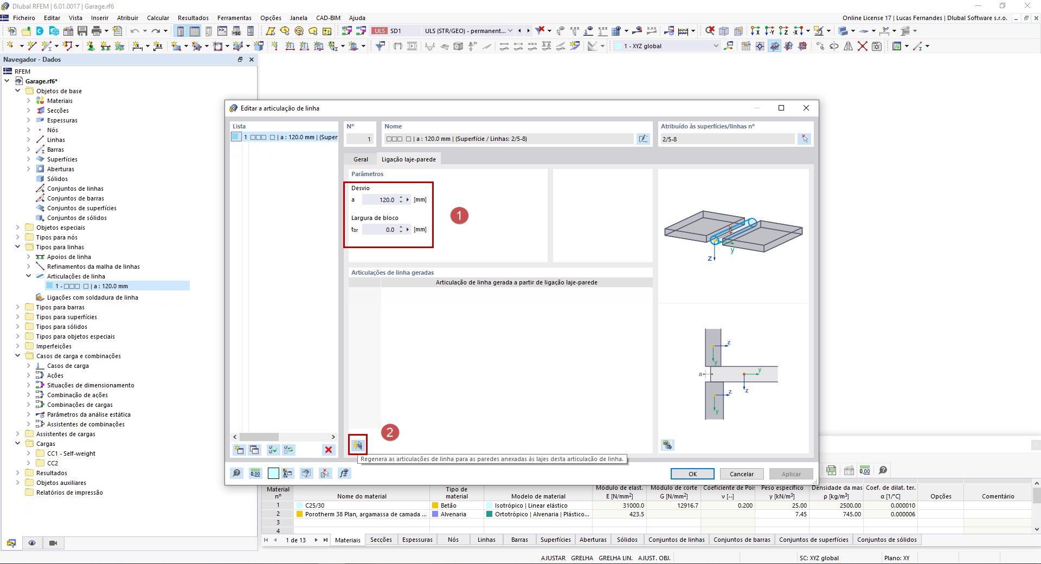Pick surfaces/lines graphically in the model
This screenshot has height=564, width=1041.
(x=805, y=139)
